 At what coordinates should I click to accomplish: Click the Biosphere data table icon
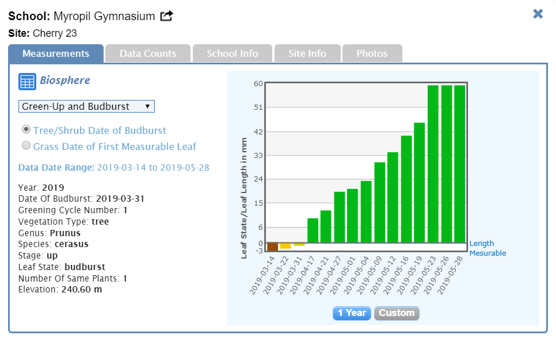tap(27, 82)
